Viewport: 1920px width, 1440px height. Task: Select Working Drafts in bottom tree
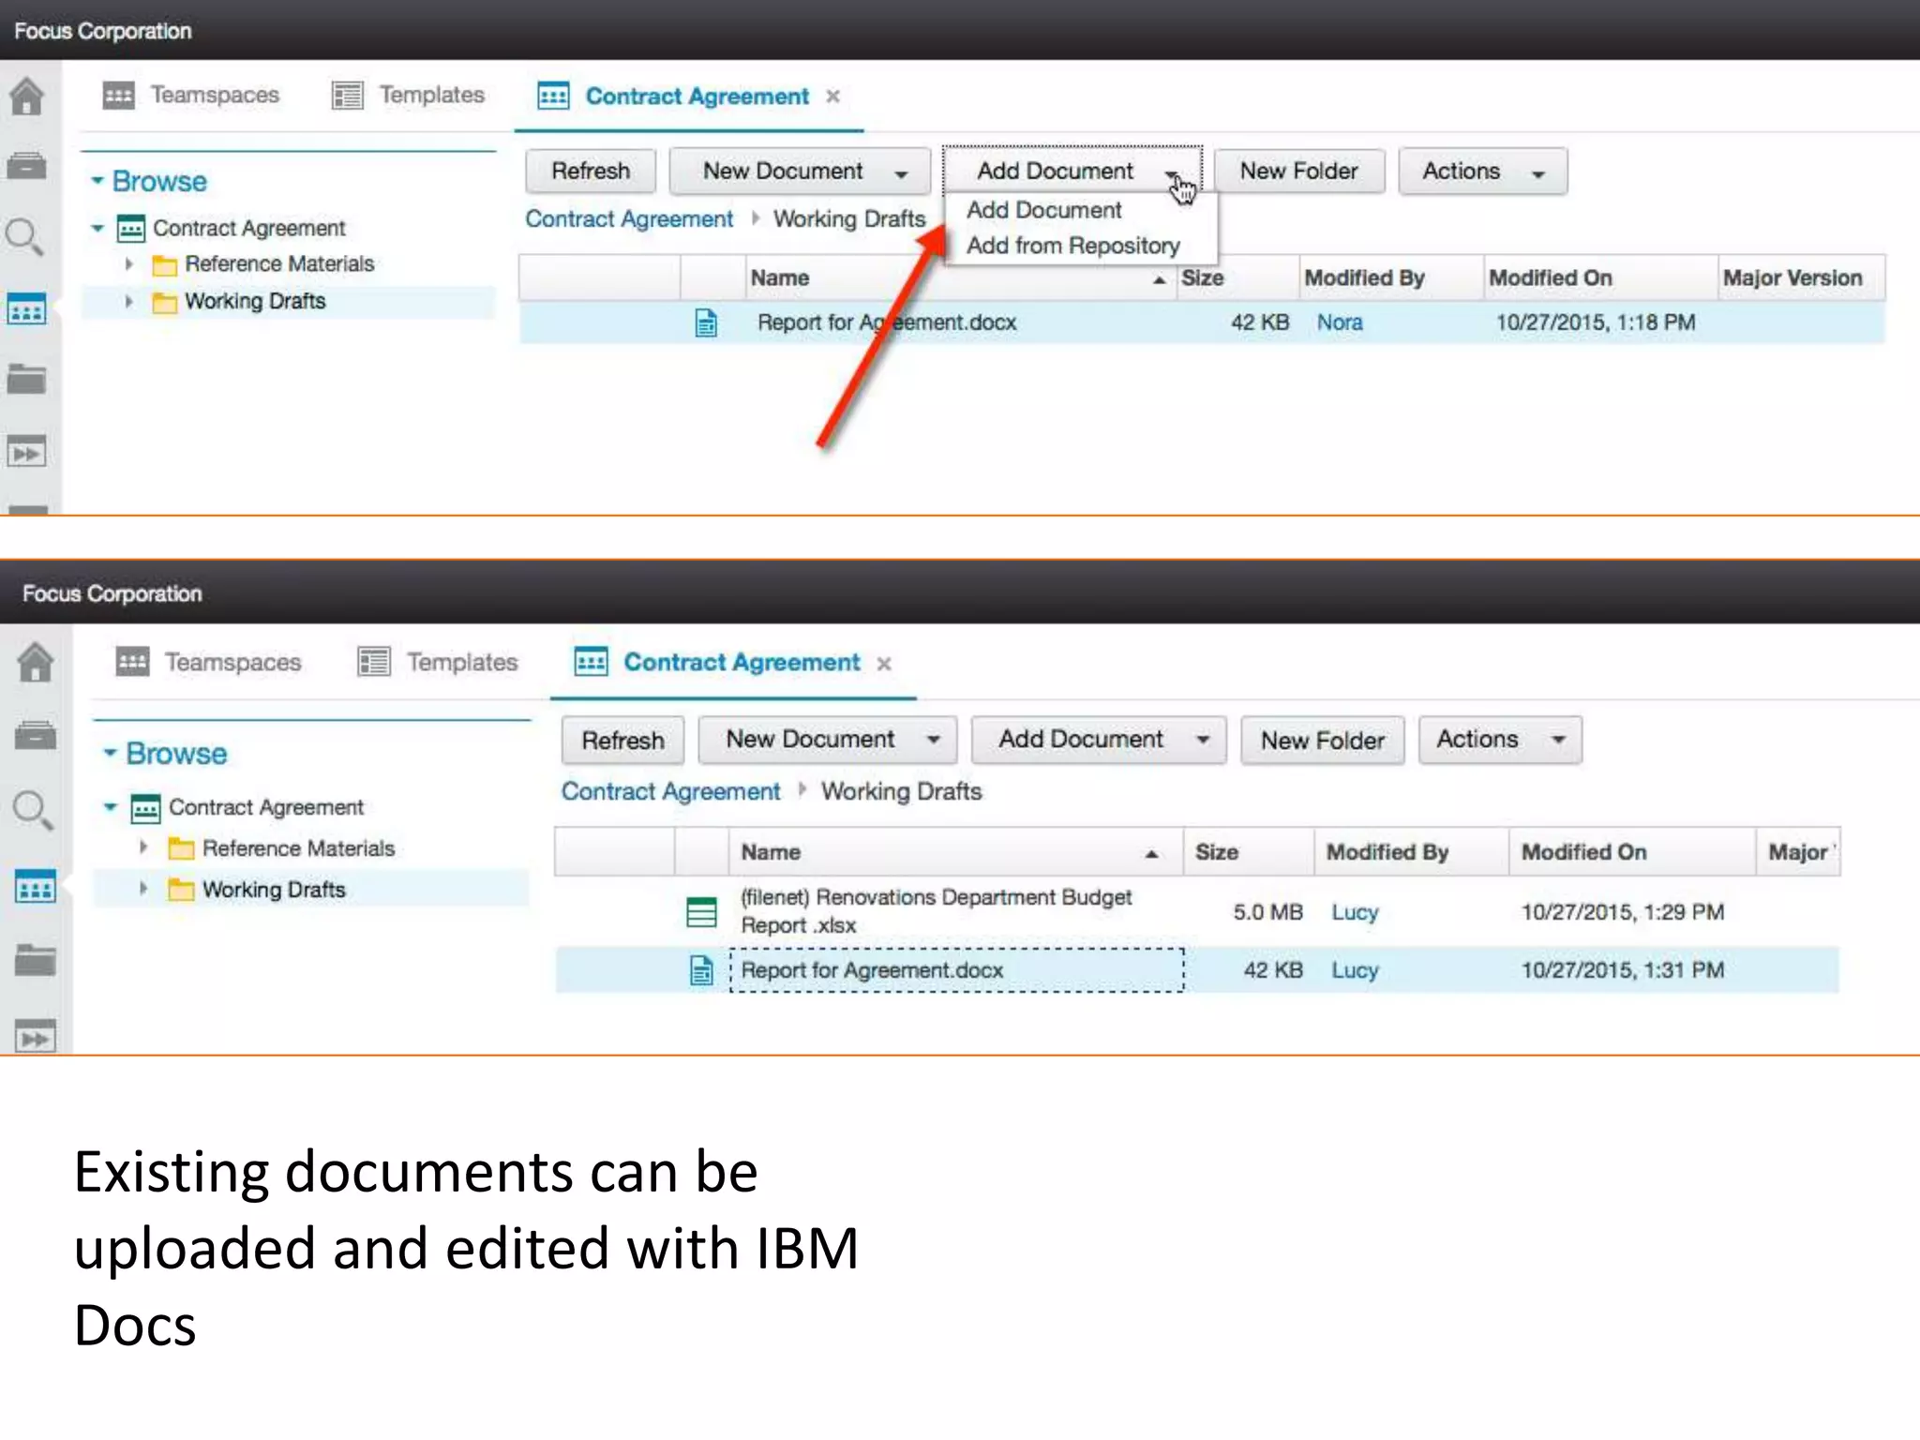point(274,890)
